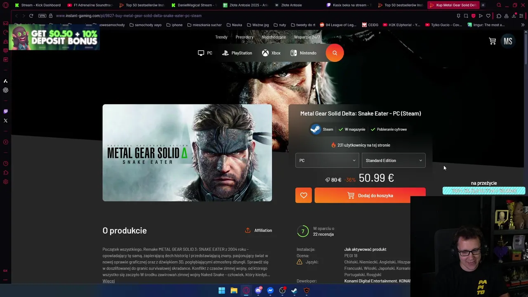Screen dimensions: 528x297
Task: Take a snapshot with the toolbar icon
Action: (466, 16)
